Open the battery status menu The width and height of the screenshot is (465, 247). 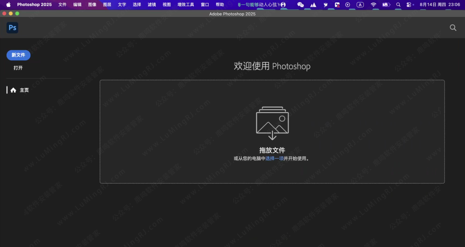tap(386, 5)
